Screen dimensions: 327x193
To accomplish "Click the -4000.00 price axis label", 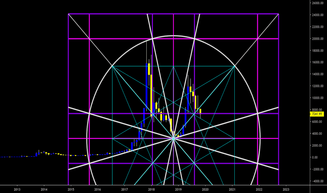I will 318,181.
